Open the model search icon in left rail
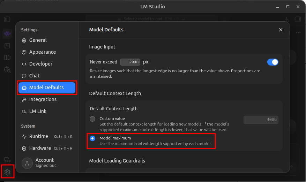Viewport: 306px width, 182px height. 7,69
